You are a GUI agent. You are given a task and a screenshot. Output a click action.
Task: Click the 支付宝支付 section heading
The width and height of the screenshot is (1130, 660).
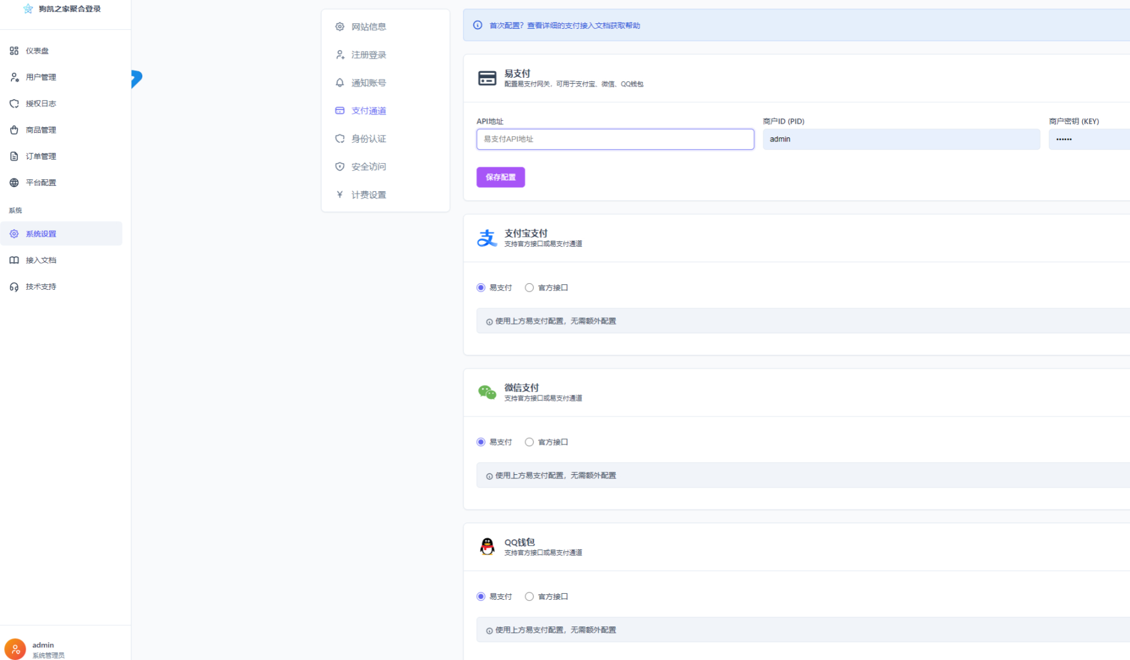tap(526, 234)
